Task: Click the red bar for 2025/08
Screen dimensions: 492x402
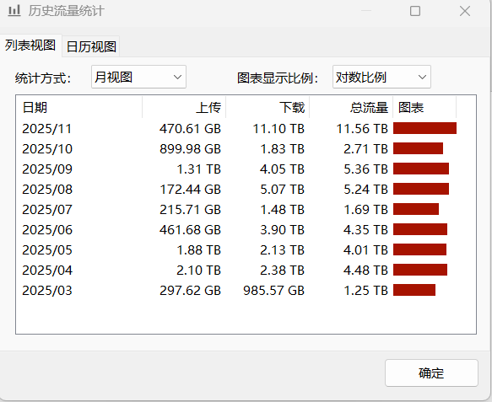Action: (x=421, y=189)
